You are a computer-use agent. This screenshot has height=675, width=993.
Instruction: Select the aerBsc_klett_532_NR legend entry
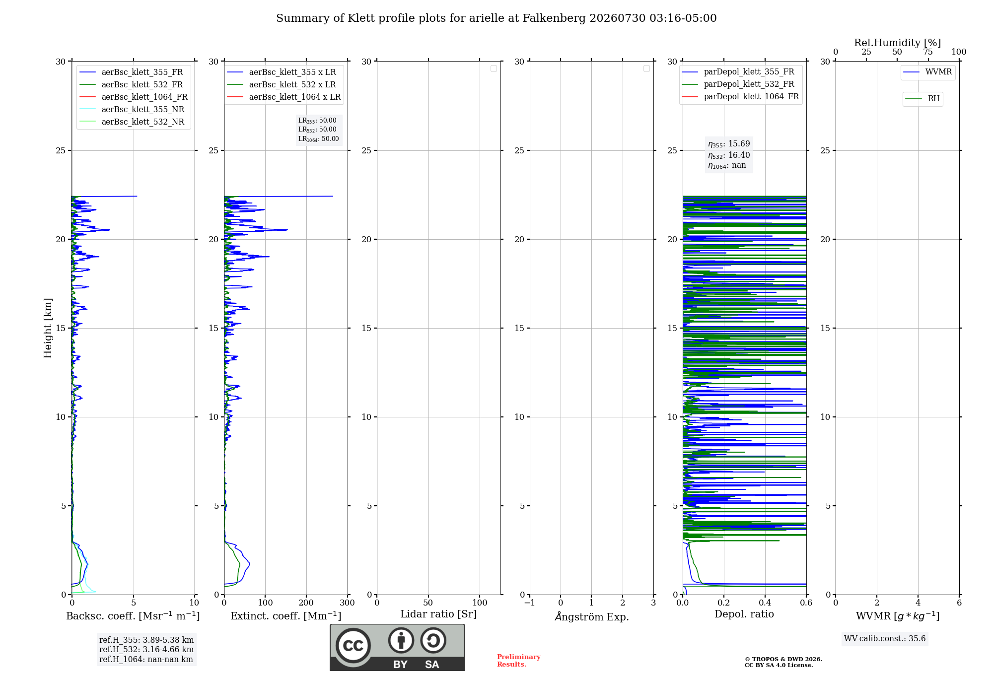point(133,122)
